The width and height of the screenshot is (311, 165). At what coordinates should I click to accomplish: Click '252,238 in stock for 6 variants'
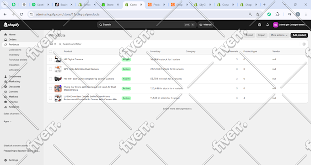point(167,69)
